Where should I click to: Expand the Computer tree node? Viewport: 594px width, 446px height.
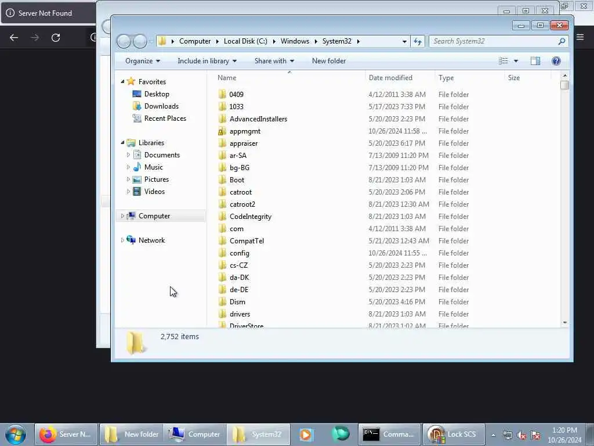click(x=122, y=216)
